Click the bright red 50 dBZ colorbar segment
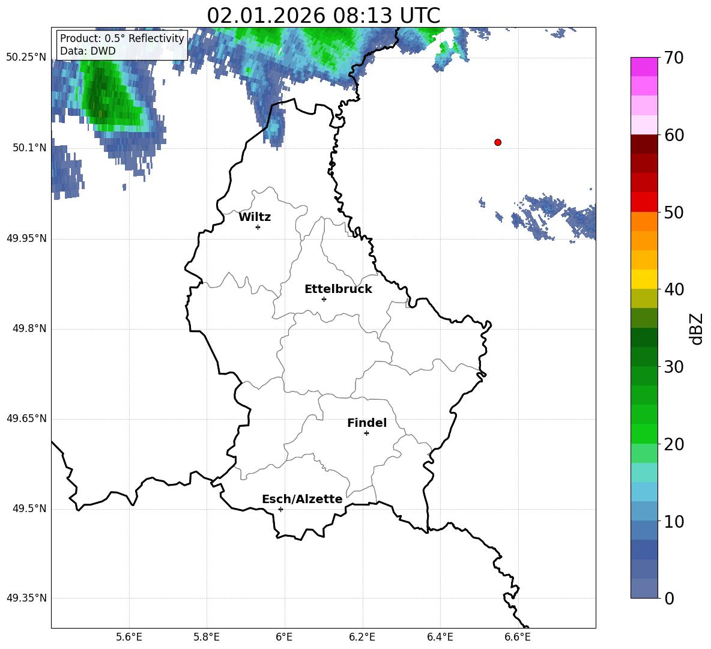Screen dimensions: 711x649 [644, 202]
